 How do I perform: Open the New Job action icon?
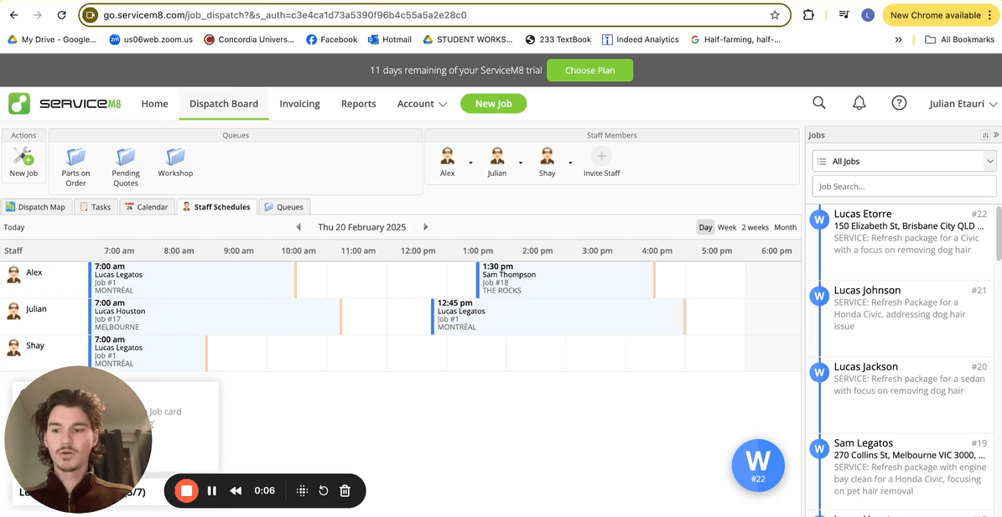23,158
